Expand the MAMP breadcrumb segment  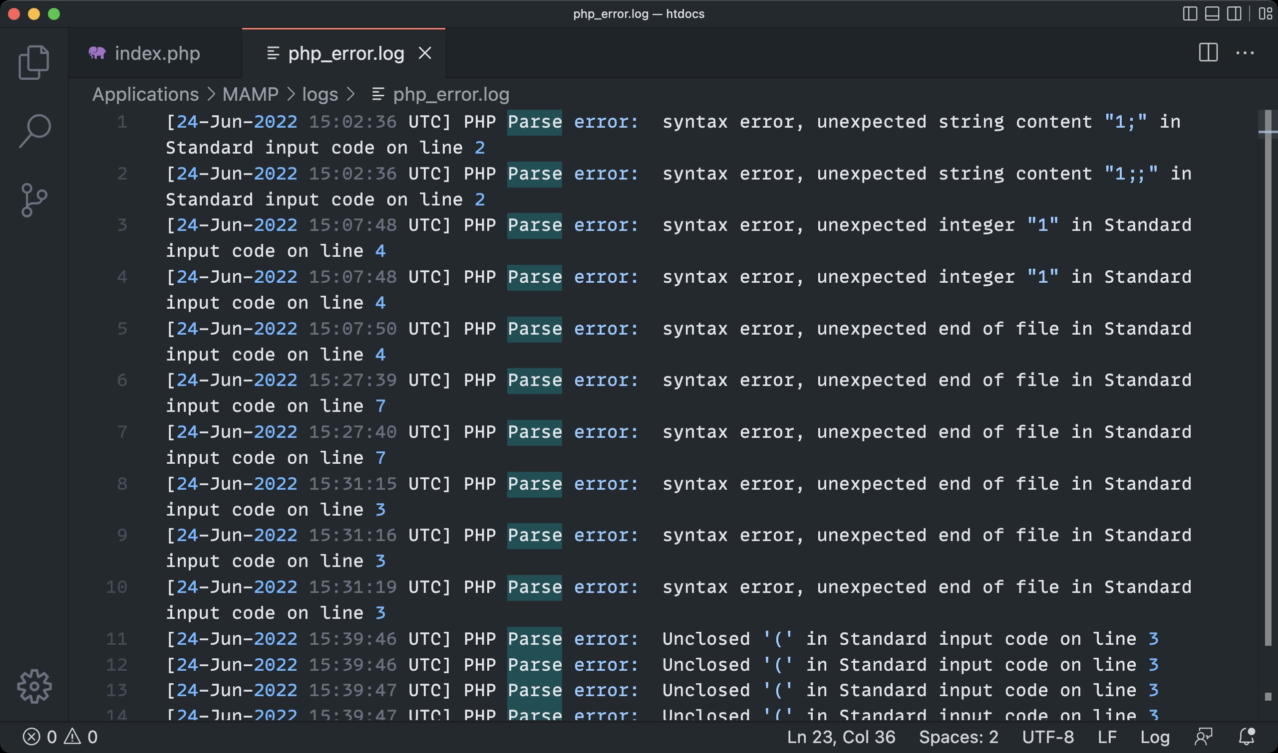(x=250, y=94)
